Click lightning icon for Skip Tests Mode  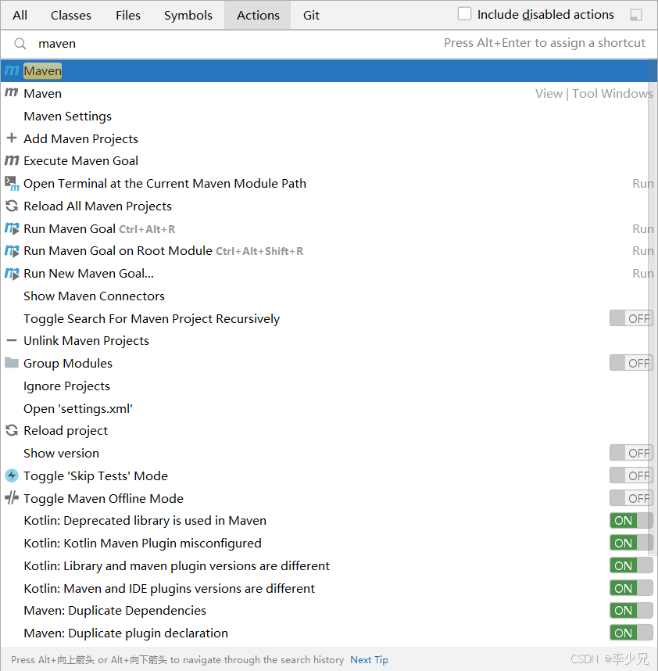tap(12, 475)
